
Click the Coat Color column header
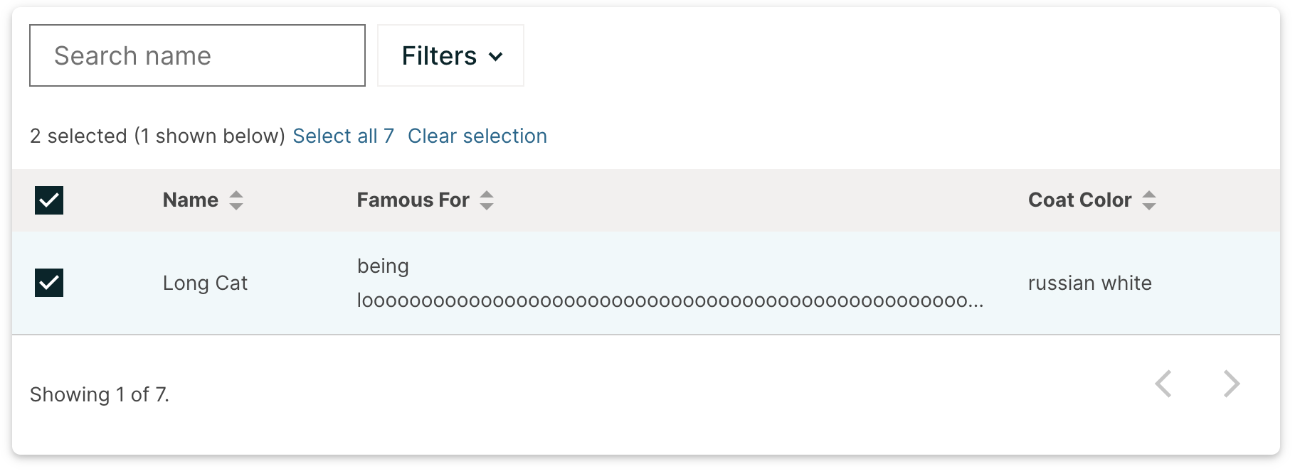point(1079,200)
